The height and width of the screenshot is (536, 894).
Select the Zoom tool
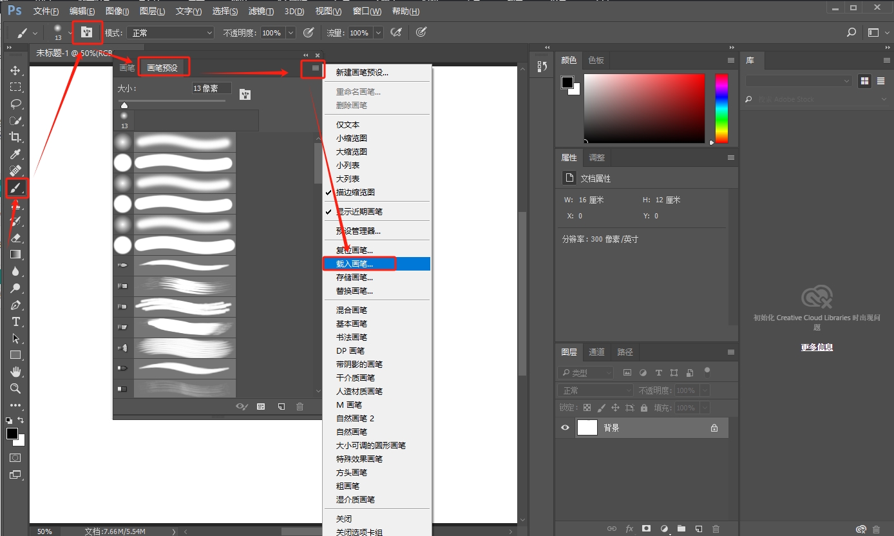[x=16, y=388]
